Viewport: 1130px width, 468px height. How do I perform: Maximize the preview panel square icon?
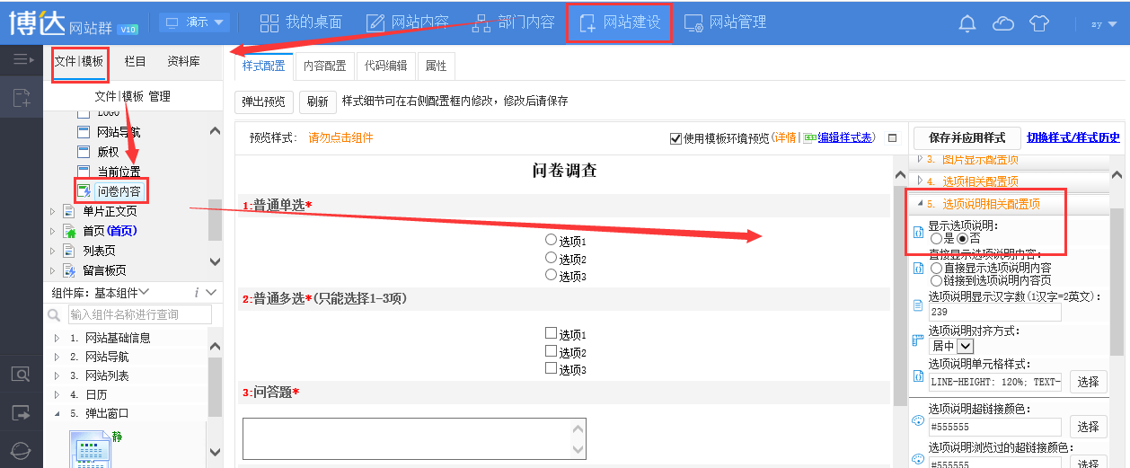(x=892, y=137)
